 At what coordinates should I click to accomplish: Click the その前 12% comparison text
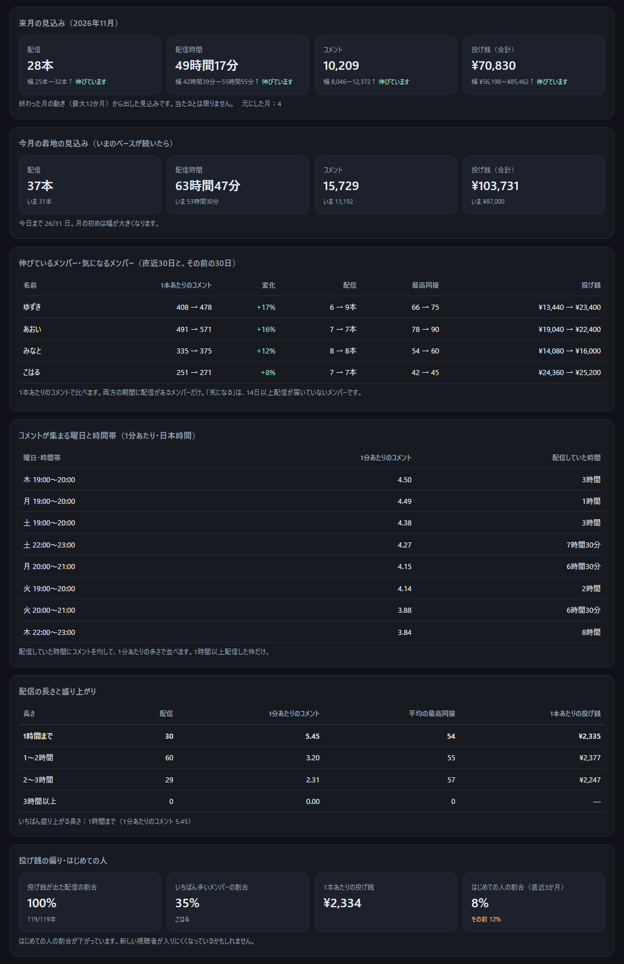486,919
